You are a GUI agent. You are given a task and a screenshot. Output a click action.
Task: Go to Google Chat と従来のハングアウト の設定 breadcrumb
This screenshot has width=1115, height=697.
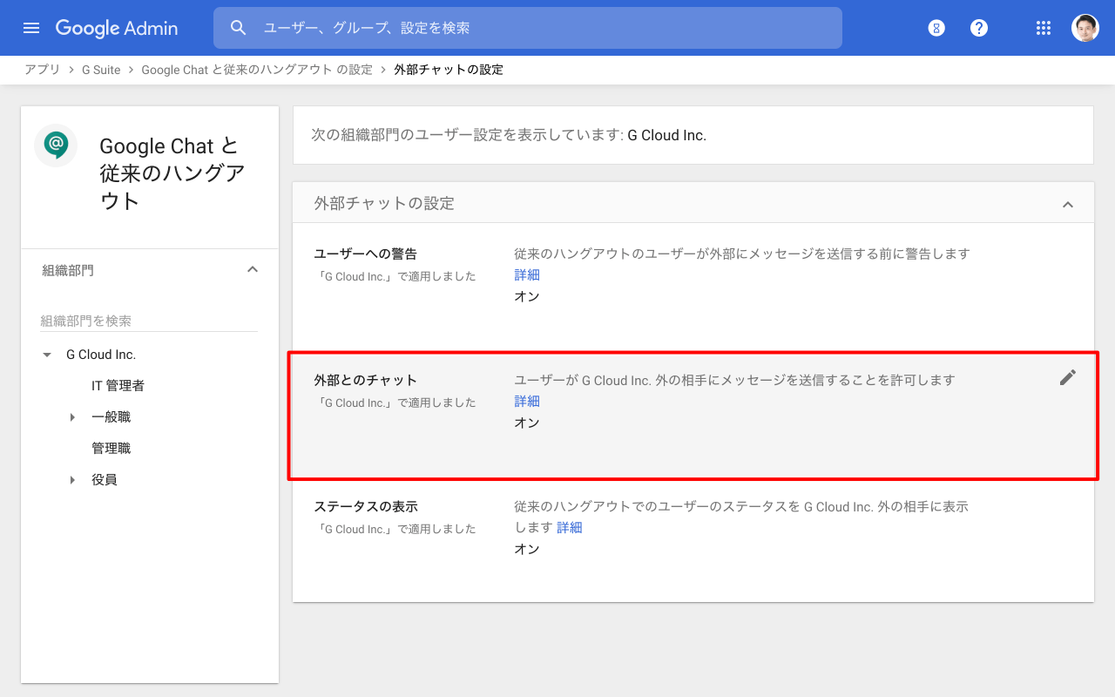[x=257, y=70]
